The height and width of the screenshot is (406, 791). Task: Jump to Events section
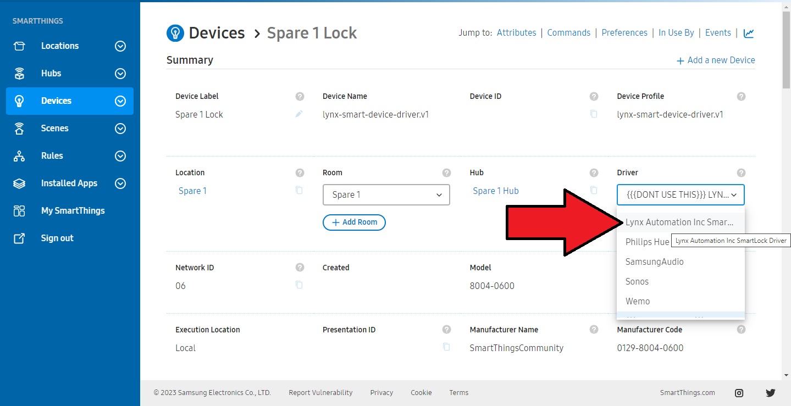718,33
